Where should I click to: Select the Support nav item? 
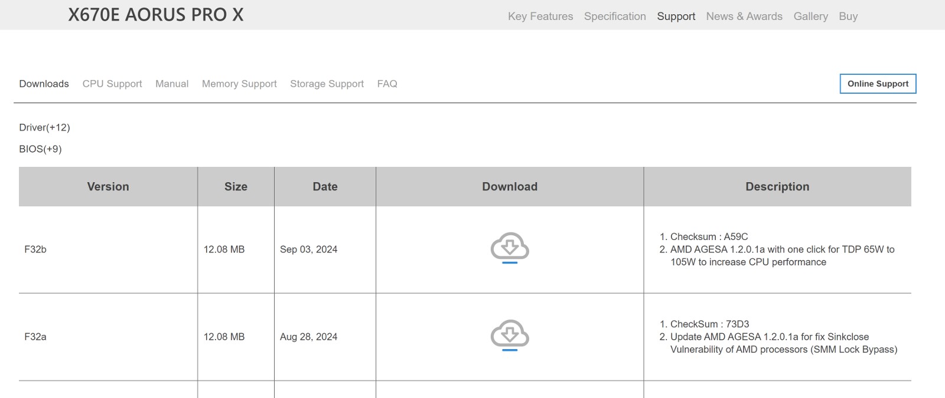coord(676,17)
